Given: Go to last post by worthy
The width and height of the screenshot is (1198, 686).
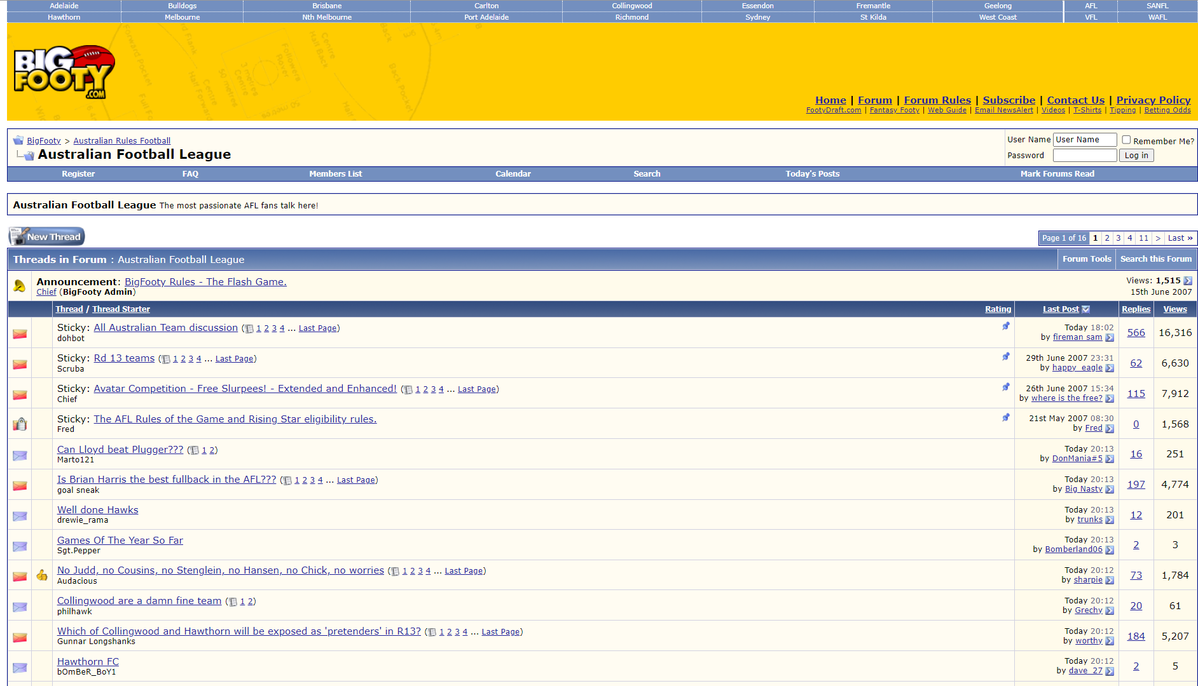Looking at the screenshot, I should (x=1110, y=642).
